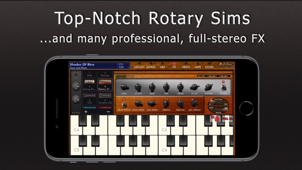This screenshot has width=302, height=170.
Task: Play the C4 key on the upper keyboard
Action: coord(77,130)
